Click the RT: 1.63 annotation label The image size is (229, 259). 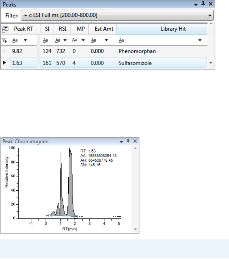pos(88,151)
